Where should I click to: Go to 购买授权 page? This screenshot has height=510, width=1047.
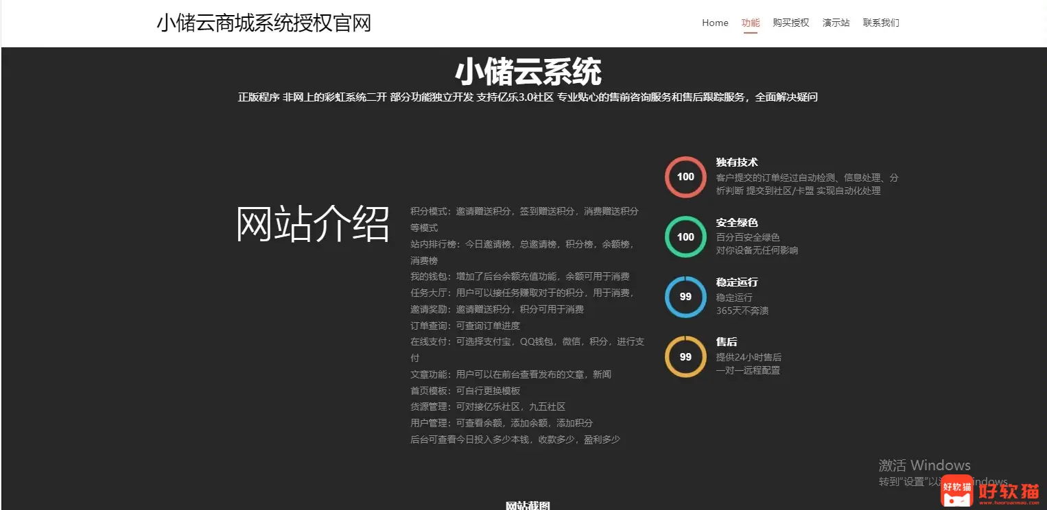(x=791, y=23)
